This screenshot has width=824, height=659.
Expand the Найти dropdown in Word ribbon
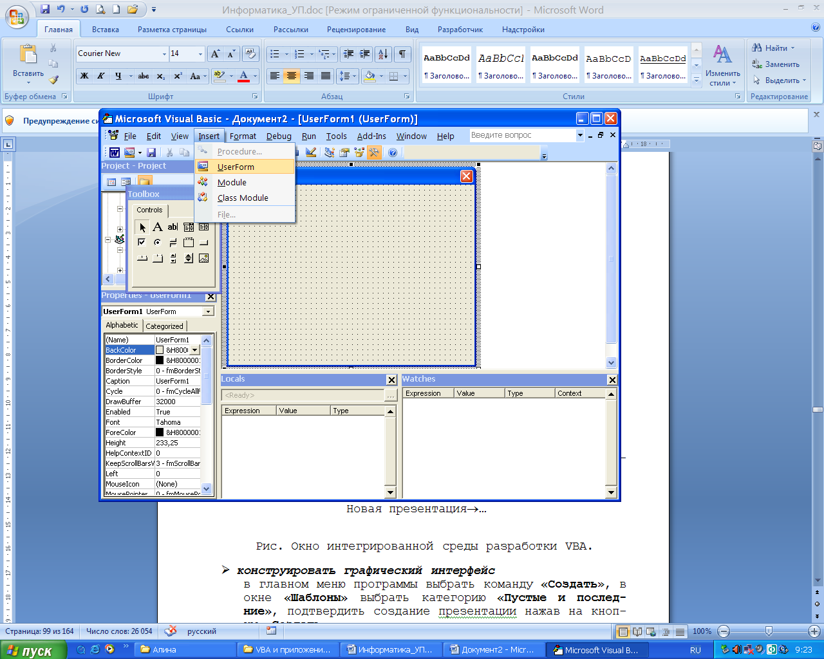click(x=792, y=48)
